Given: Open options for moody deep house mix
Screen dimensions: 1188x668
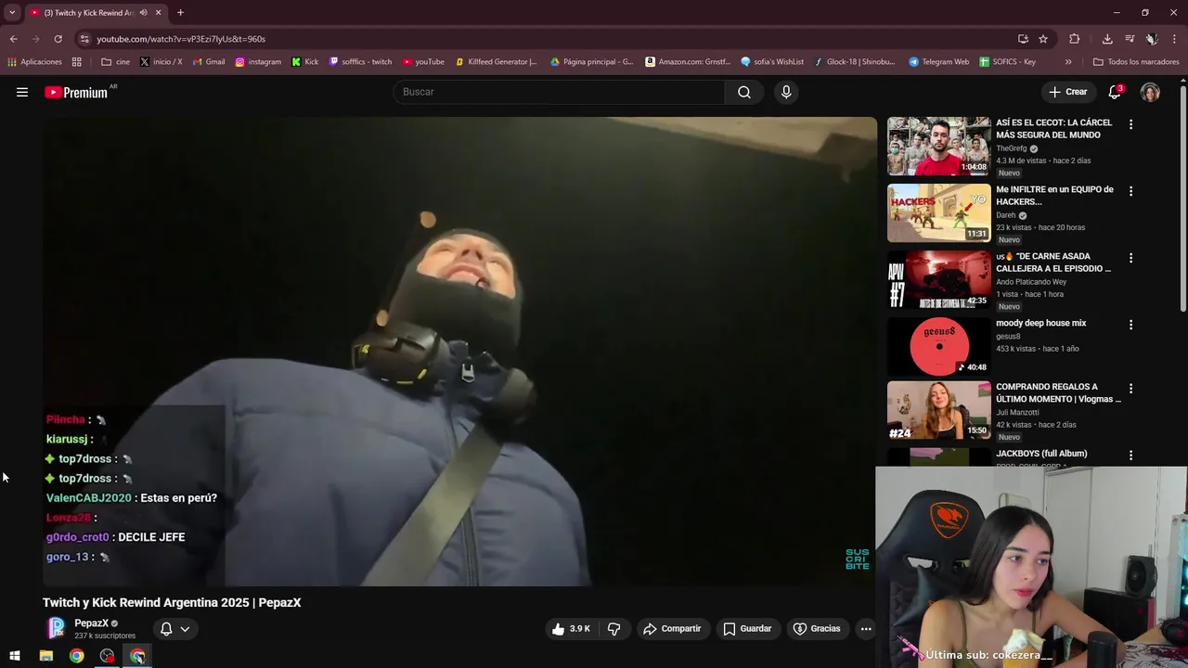Looking at the screenshot, I should pyautogui.click(x=1130, y=325).
